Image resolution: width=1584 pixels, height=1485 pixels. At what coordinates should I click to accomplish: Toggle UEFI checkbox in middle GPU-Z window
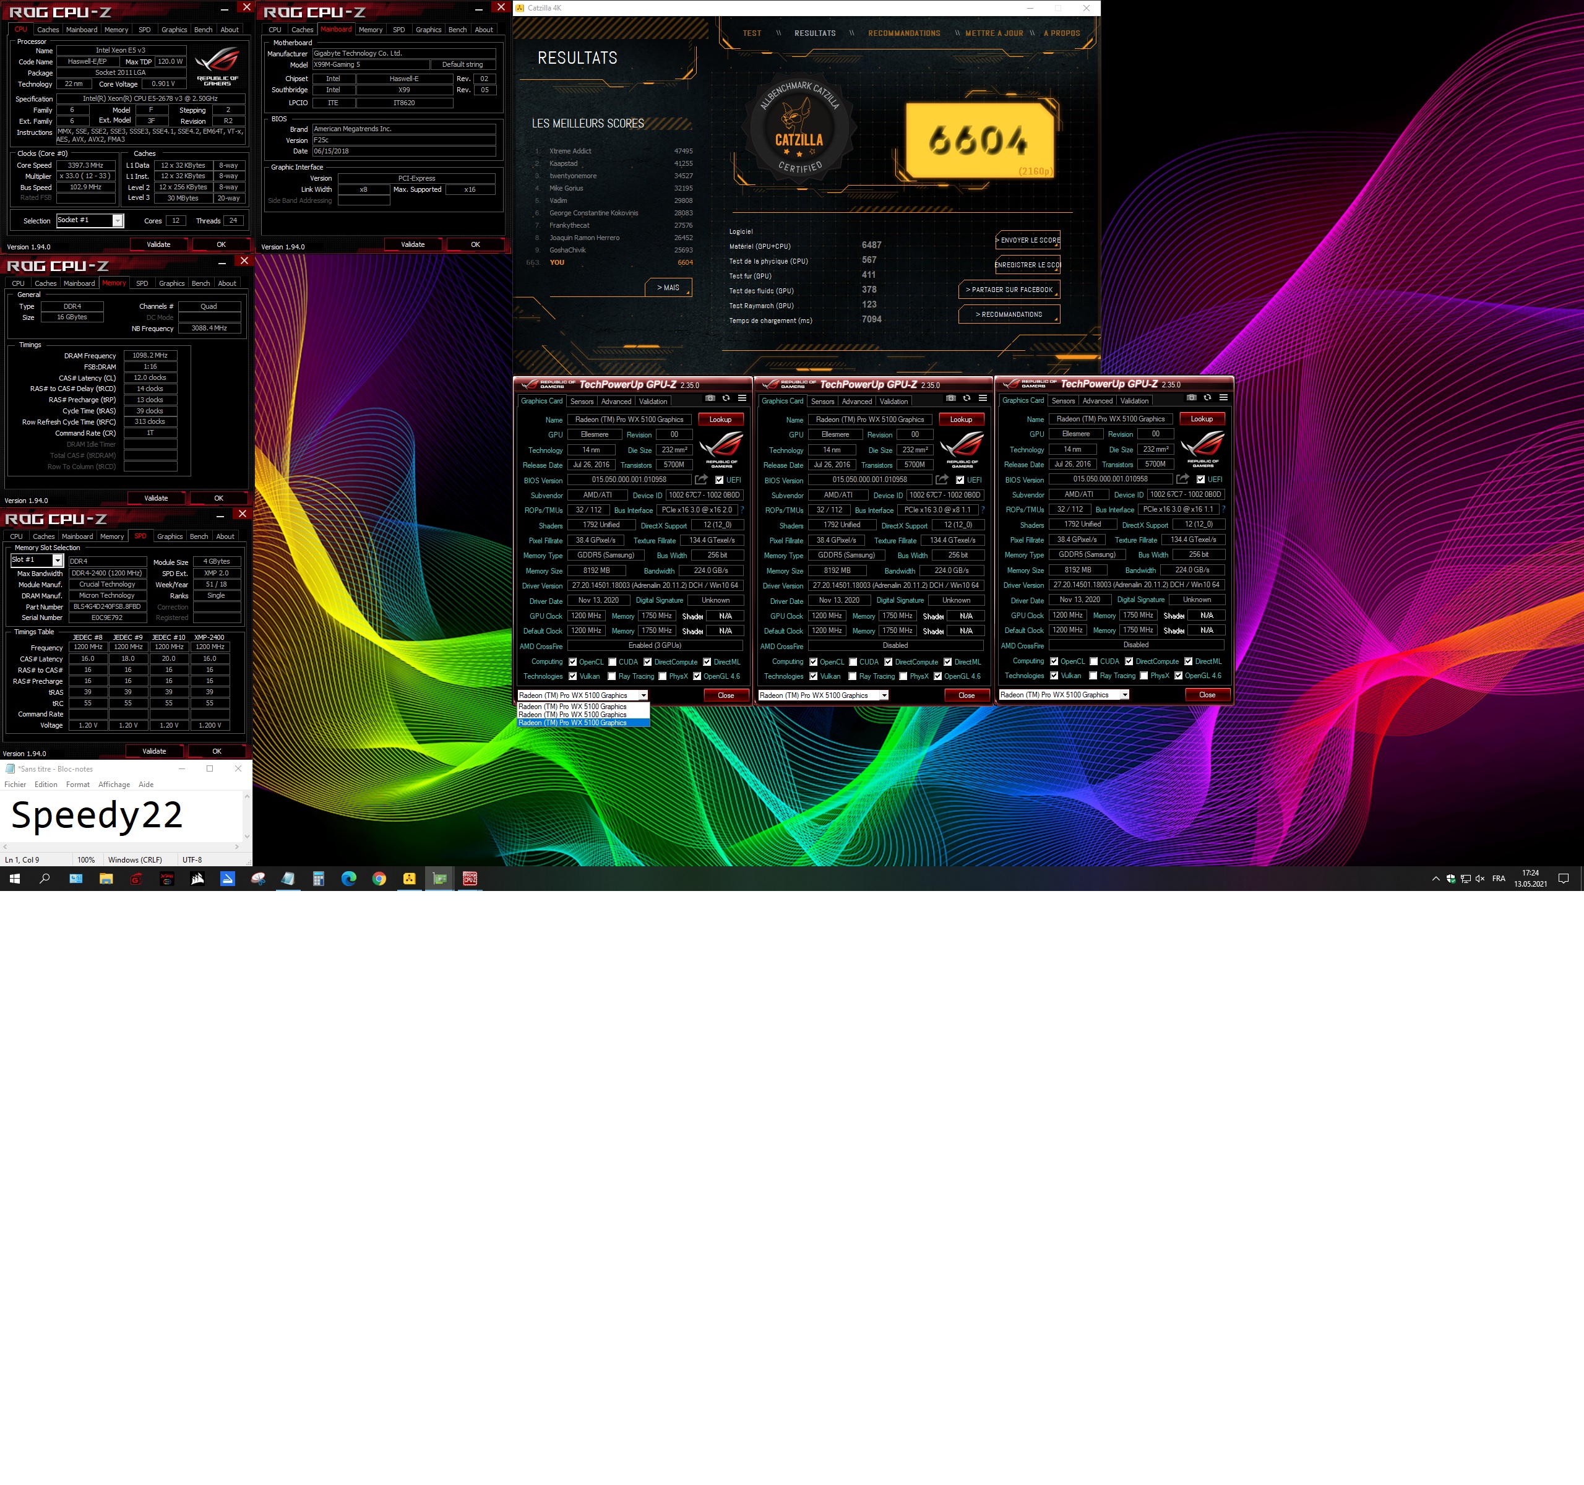[x=960, y=480]
